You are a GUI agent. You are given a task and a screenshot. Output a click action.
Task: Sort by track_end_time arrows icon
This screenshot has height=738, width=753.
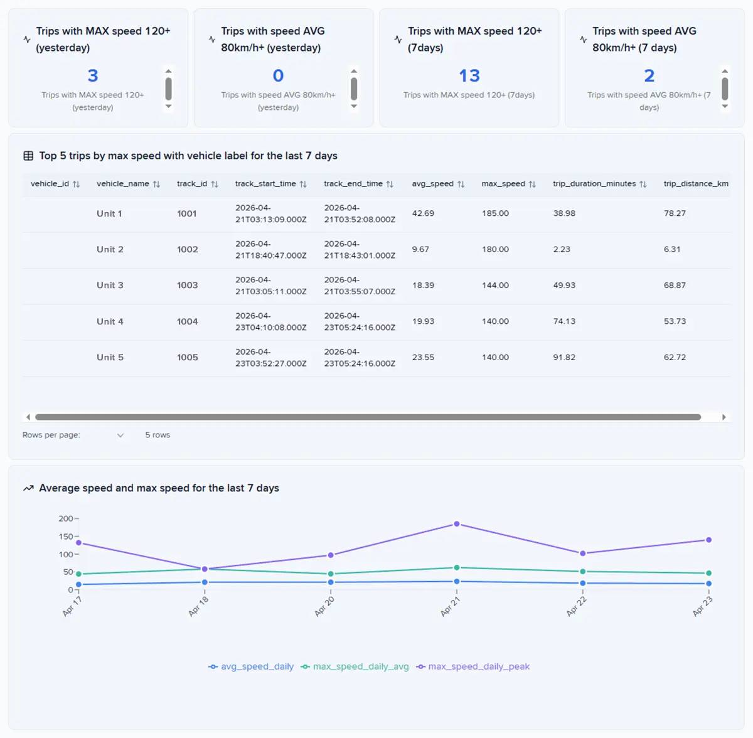[390, 184]
